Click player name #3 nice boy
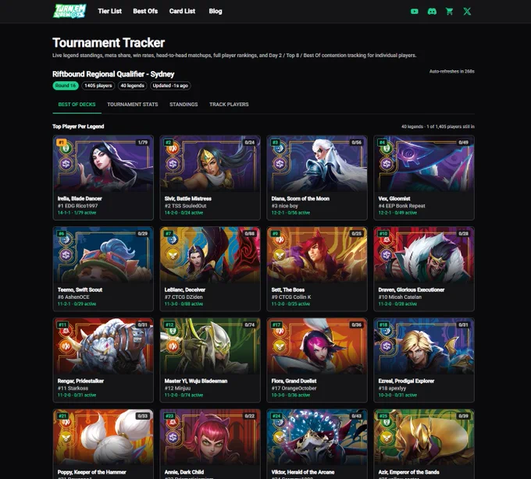Image resolution: width=531 pixels, height=479 pixels. [284, 206]
